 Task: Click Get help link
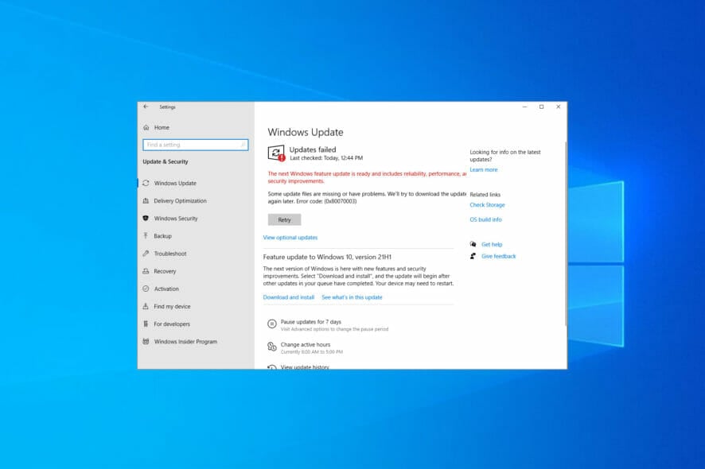[x=492, y=244]
